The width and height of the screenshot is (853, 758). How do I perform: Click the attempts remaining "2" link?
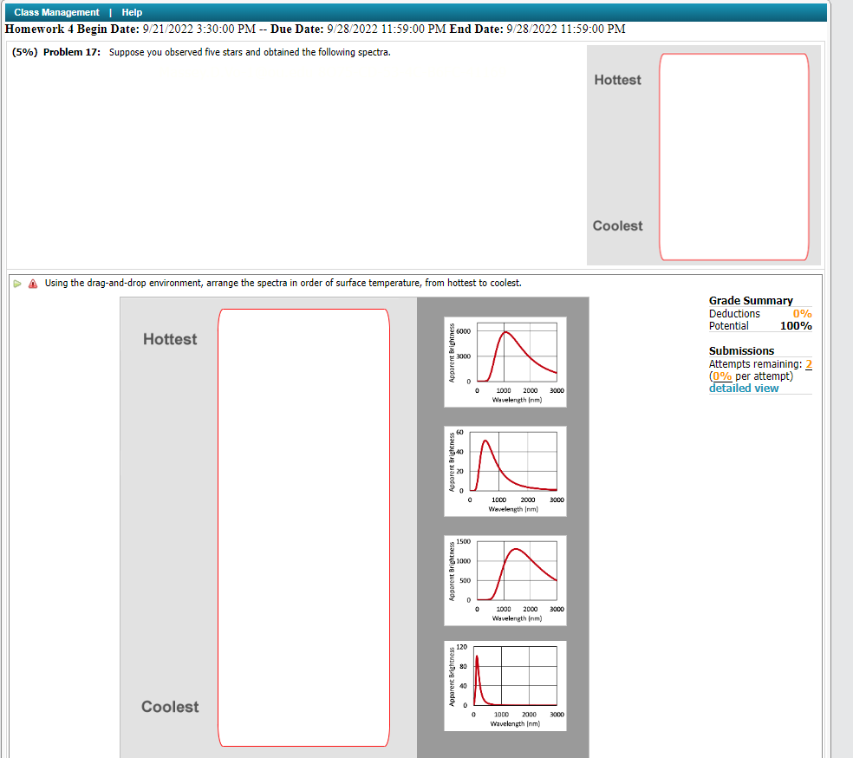pyautogui.click(x=807, y=363)
